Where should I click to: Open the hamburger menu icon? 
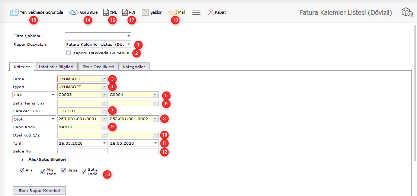pos(196,12)
